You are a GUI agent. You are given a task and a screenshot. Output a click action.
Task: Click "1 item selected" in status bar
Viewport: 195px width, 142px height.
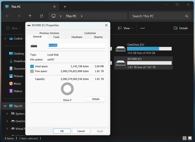tap(28, 138)
